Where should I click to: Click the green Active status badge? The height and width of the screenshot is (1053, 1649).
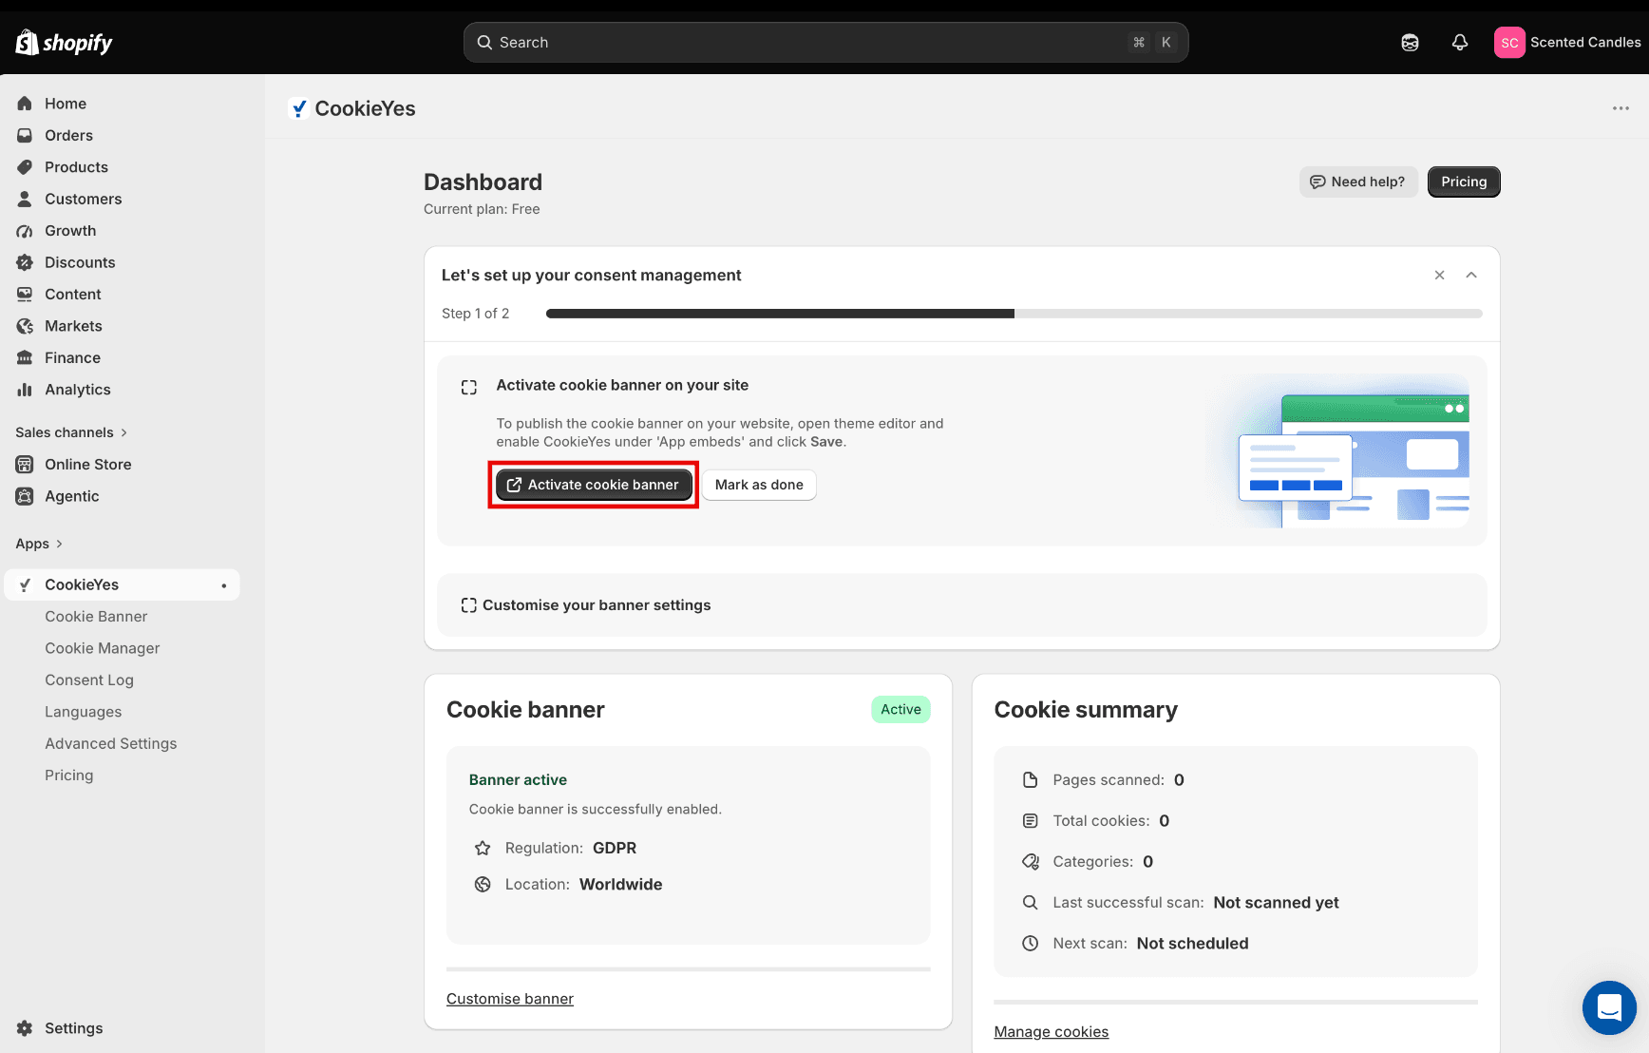coord(900,709)
